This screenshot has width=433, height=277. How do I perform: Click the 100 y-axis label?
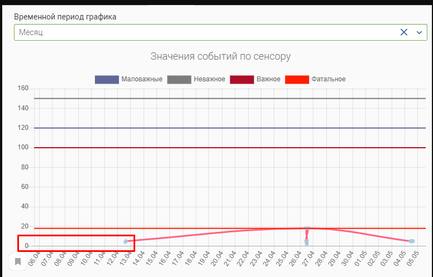(23, 148)
